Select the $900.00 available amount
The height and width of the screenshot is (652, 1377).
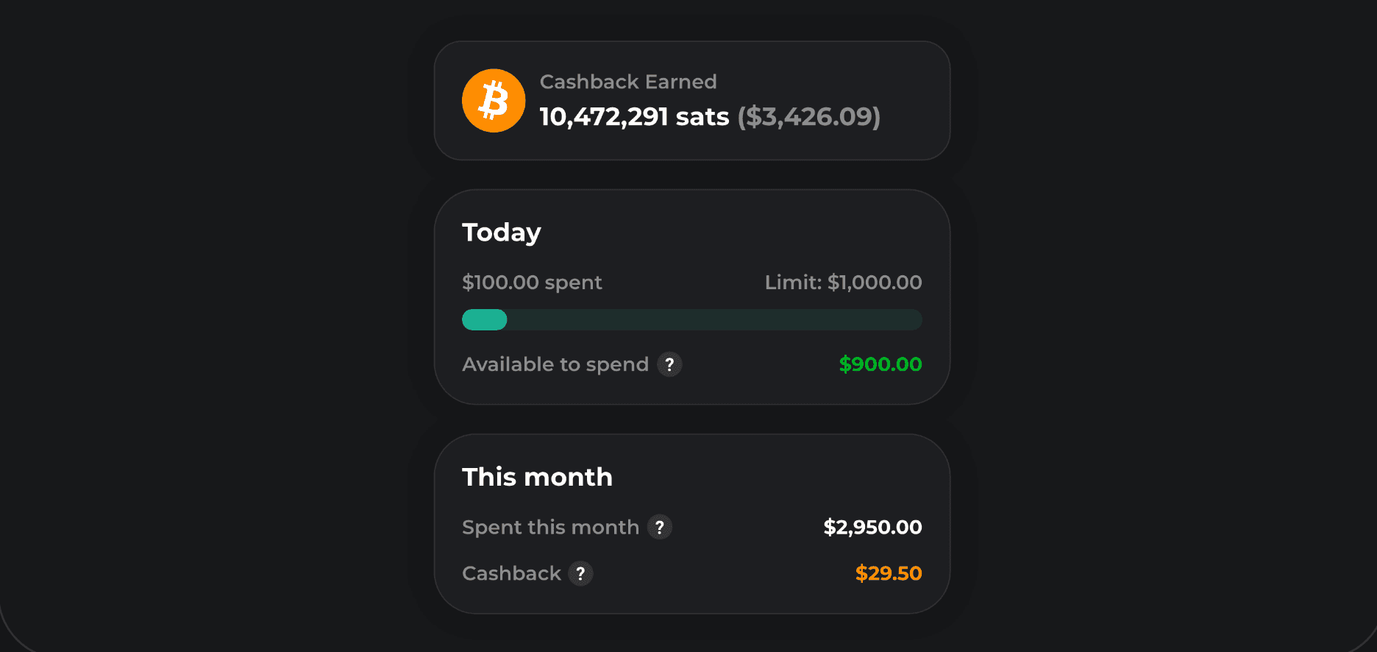click(880, 364)
